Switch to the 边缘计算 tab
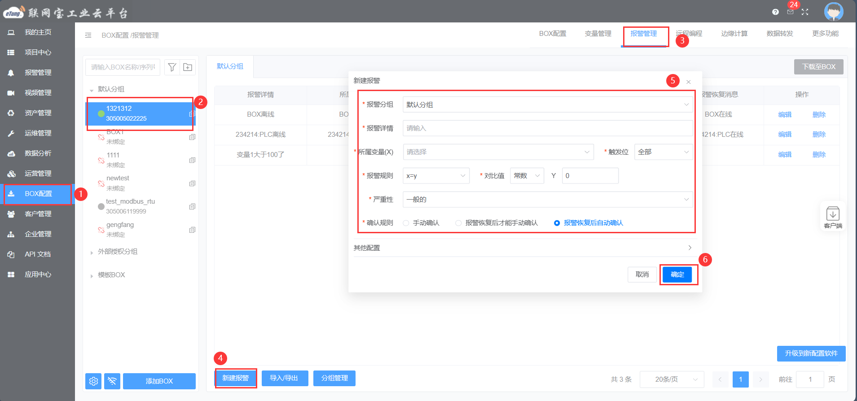Screen dimensions: 857x401 pyautogui.click(x=734, y=34)
